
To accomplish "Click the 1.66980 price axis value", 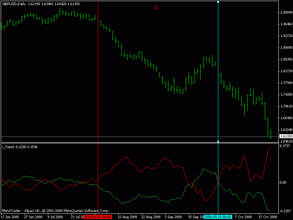I will (x=286, y=118).
